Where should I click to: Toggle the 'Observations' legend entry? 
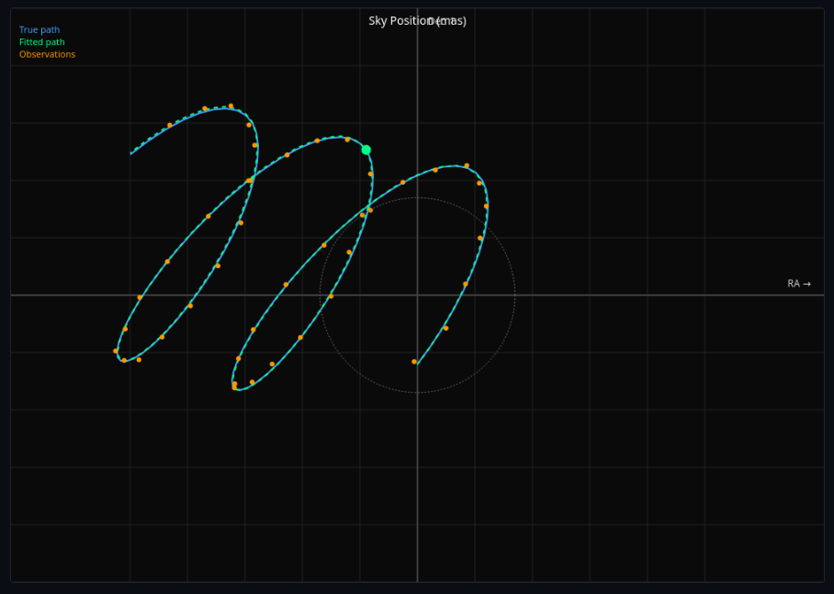pyautogui.click(x=46, y=54)
